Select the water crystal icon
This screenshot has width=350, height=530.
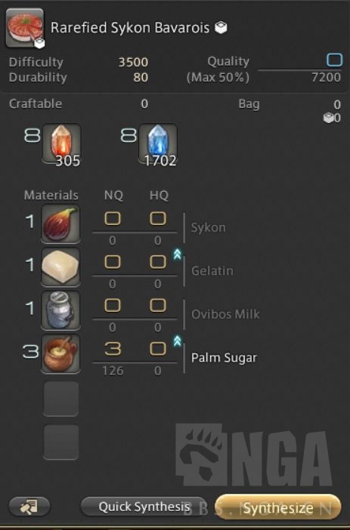158,143
